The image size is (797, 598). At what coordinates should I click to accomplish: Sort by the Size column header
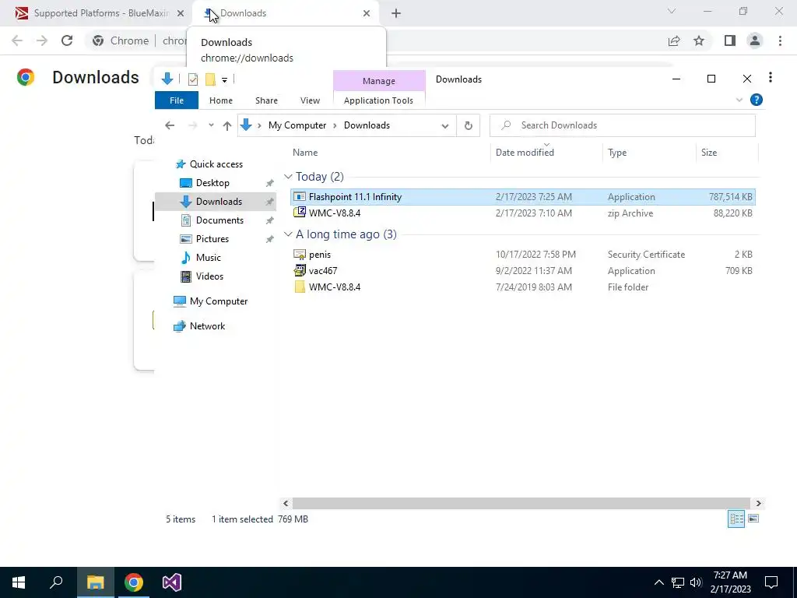click(x=709, y=153)
